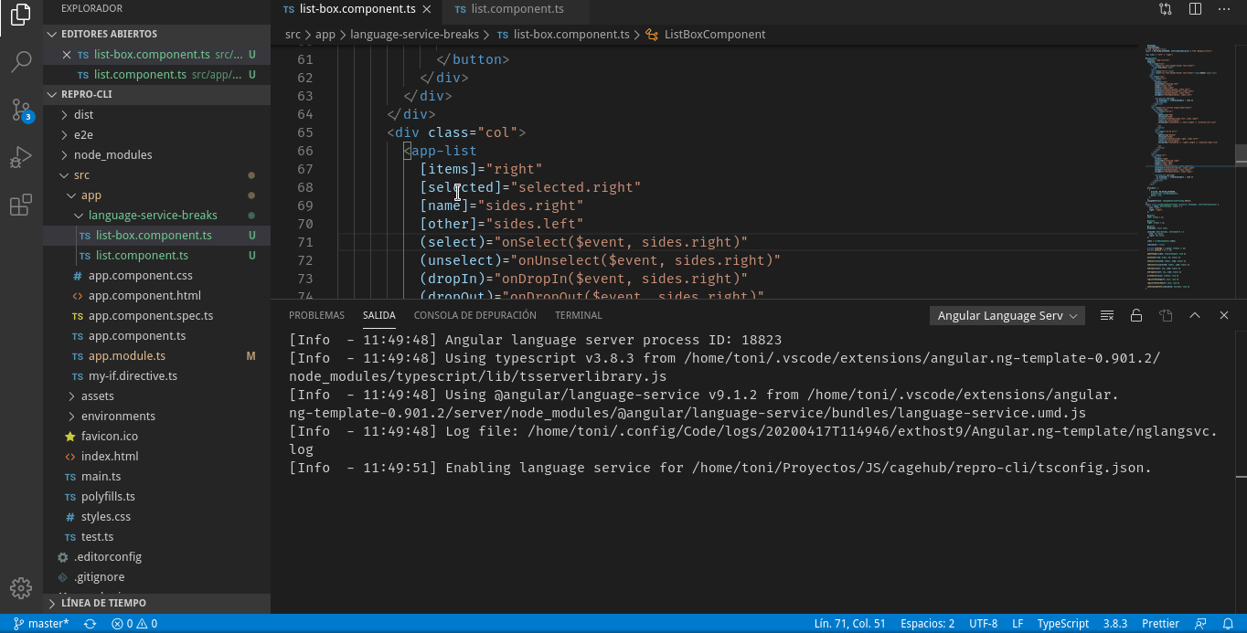1247x633 pixels.
Task: Open polyfills.ts file
Action: 156,497
